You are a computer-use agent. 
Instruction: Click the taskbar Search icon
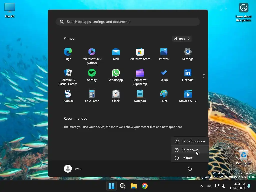[x=122, y=186]
